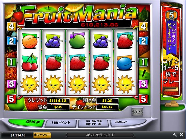186x139 pixels.
Task: Click payline 3 marker on right side
Action: click(x=144, y=84)
